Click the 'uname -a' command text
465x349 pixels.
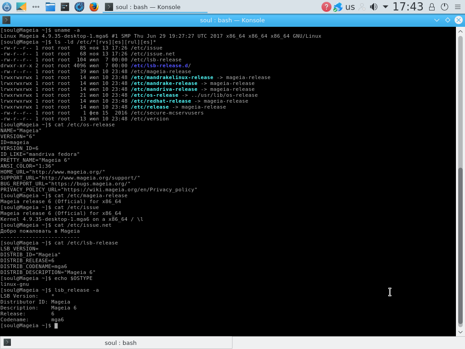[67, 30]
